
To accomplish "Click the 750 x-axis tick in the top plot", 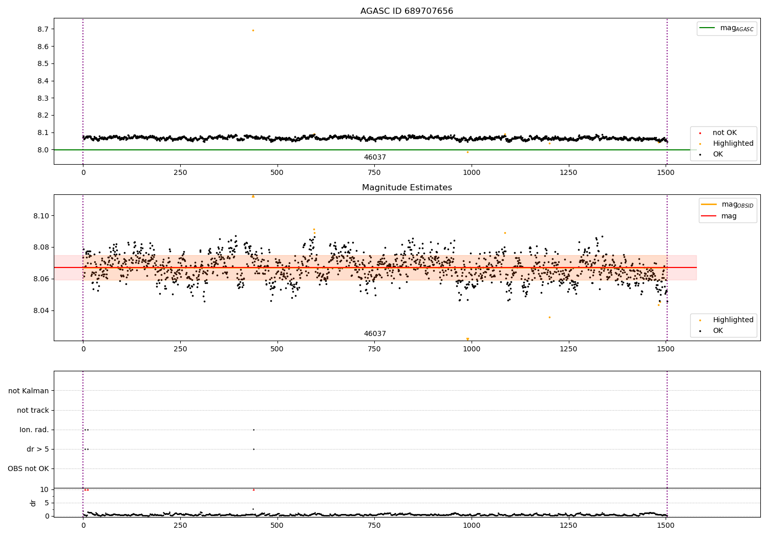I will pos(374,173).
